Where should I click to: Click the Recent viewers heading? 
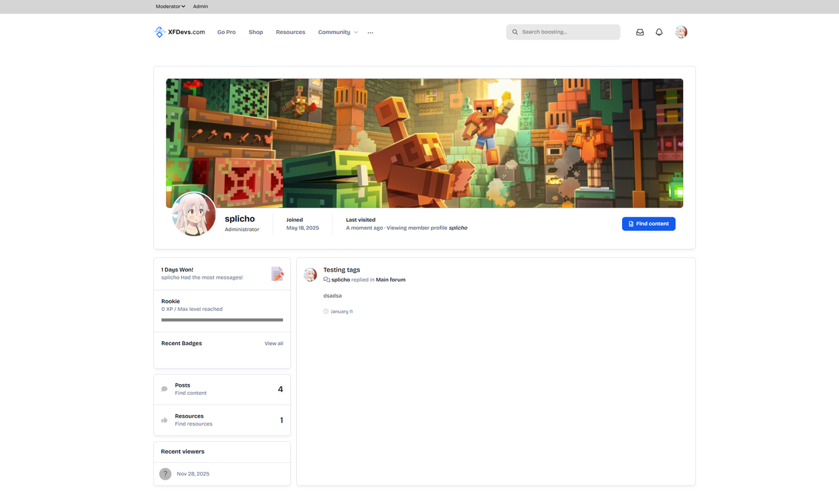tap(183, 452)
